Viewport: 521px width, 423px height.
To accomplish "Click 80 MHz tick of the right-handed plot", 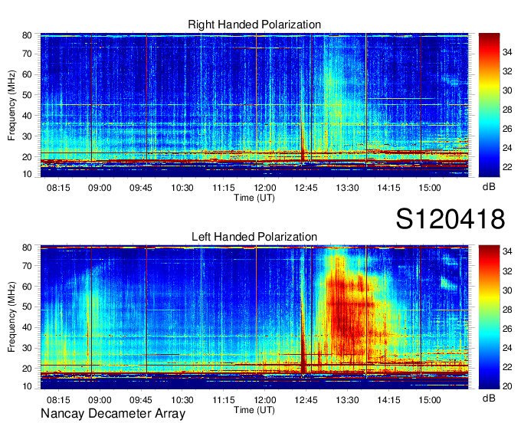I will coord(27,35).
